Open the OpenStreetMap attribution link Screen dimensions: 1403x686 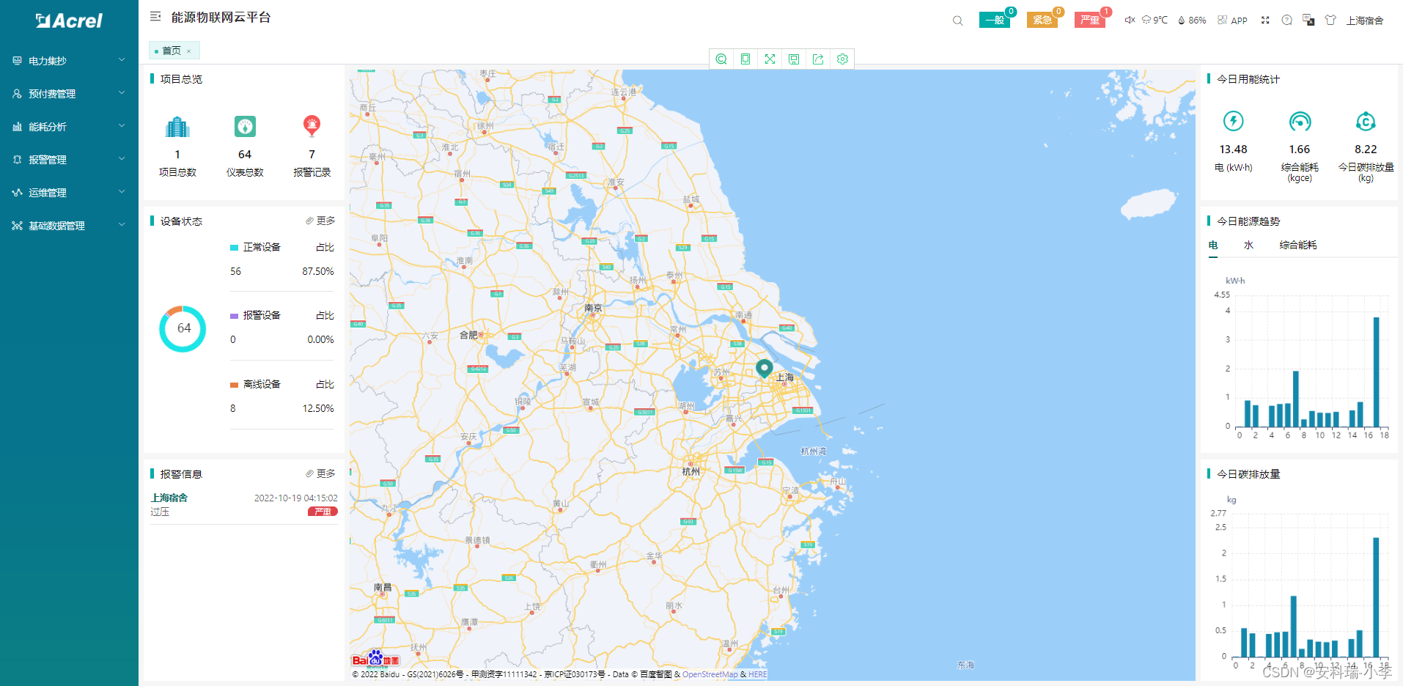coord(710,674)
